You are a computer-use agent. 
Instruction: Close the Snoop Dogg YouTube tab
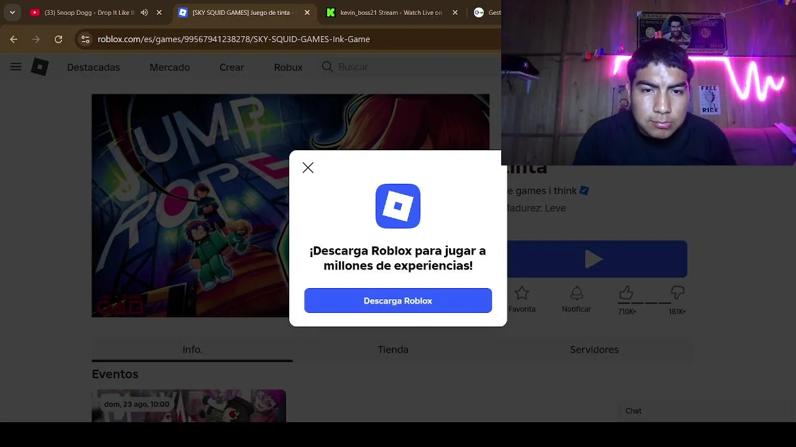click(159, 12)
